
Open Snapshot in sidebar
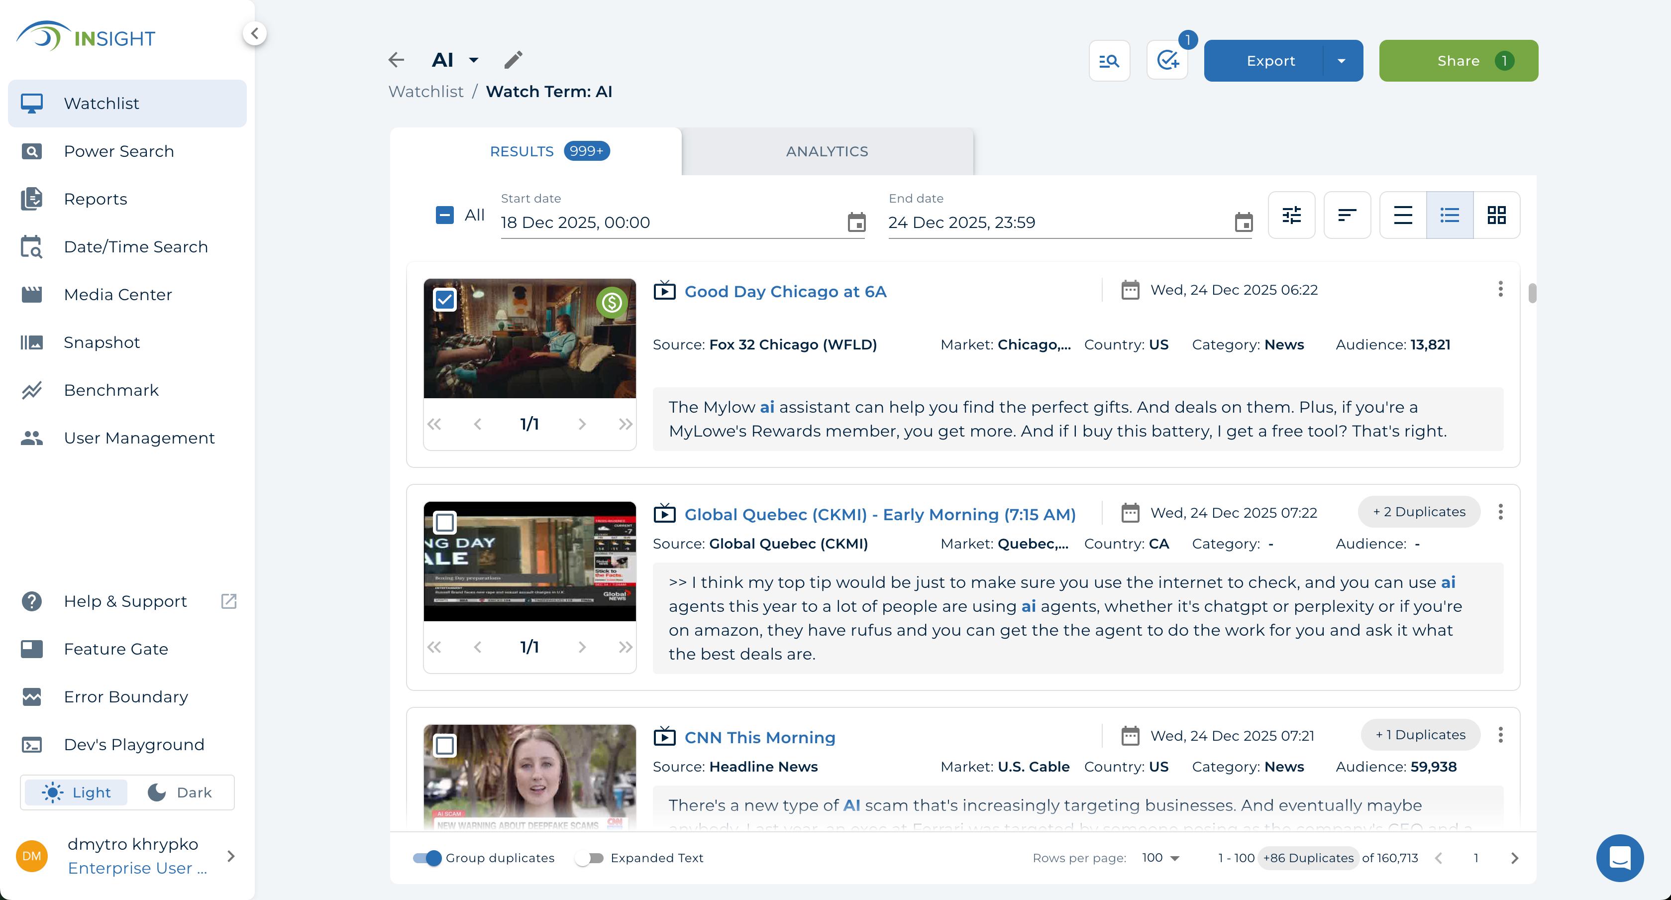(127, 342)
